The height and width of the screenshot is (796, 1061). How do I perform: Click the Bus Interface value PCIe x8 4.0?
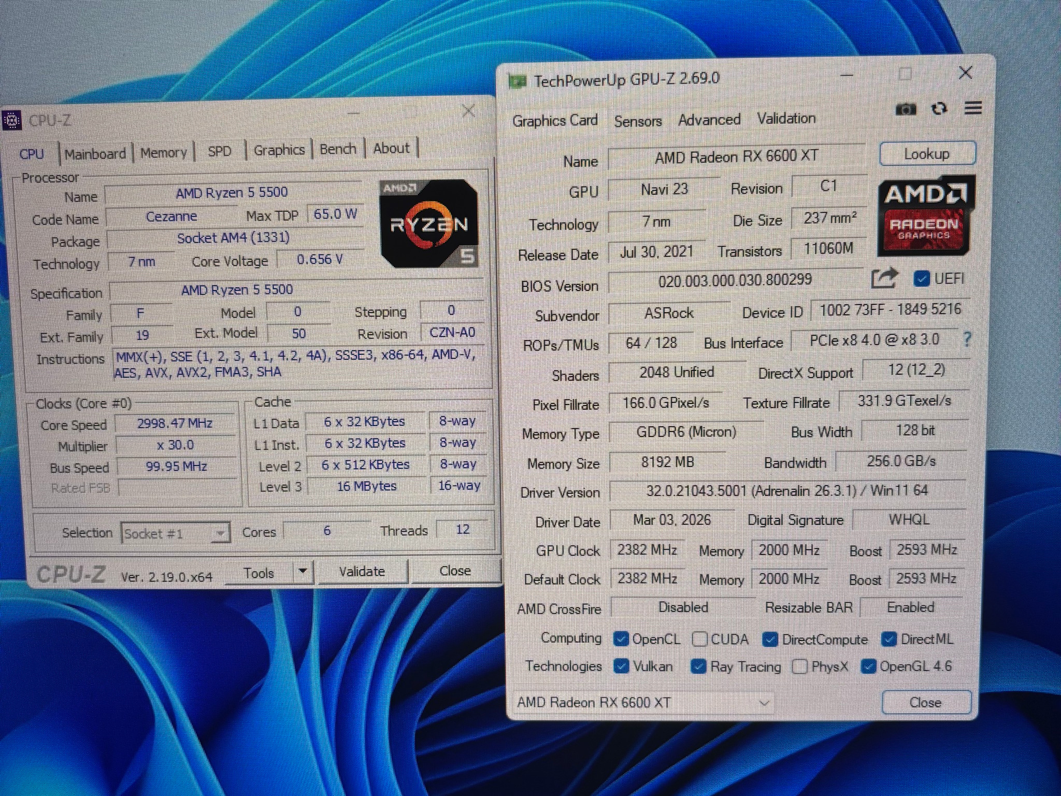coord(874,340)
